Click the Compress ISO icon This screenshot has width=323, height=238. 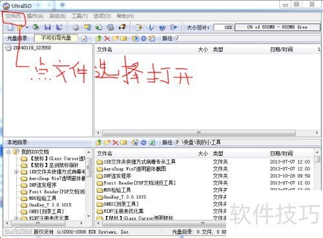click(x=99, y=27)
